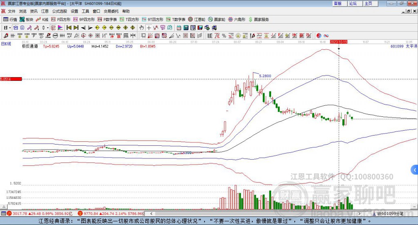Click the 深 Shenzhen index status icon
Viewport: 418px width, 225px height.
tap(80, 213)
